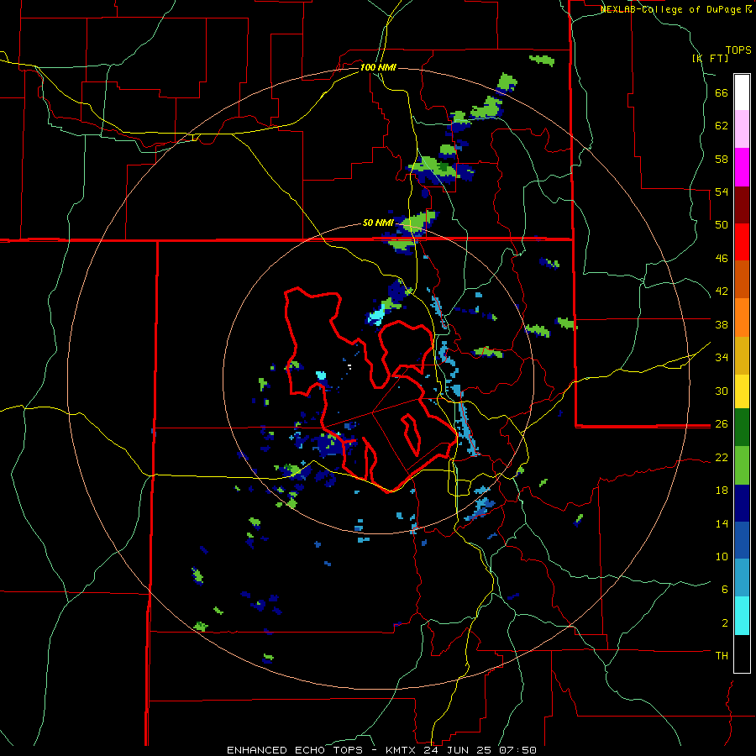Click the TH threshold label
Image resolution: width=756 pixels, height=756 pixels.
point(722,656)
